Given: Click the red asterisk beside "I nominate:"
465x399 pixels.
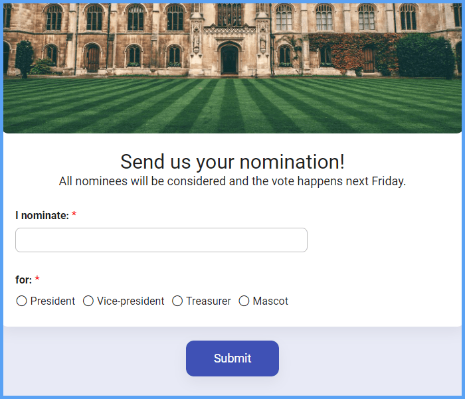Looking at the screenshot, I should point(74,215).
